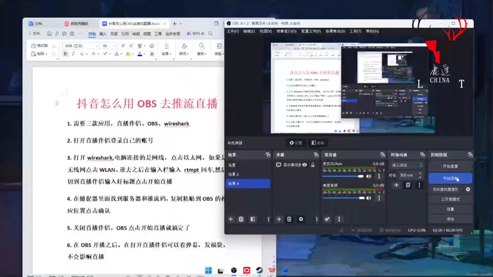493x277 pixels.
Task: Mute the 桌面音频 speaker icon
Action: [369, 198]
